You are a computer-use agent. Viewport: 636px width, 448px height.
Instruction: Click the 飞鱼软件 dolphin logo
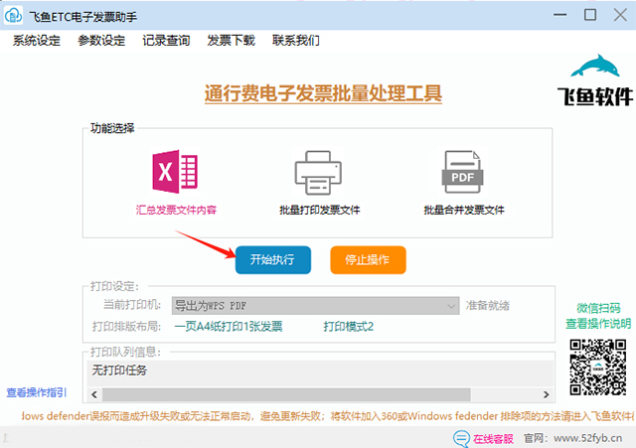point(595,79)
